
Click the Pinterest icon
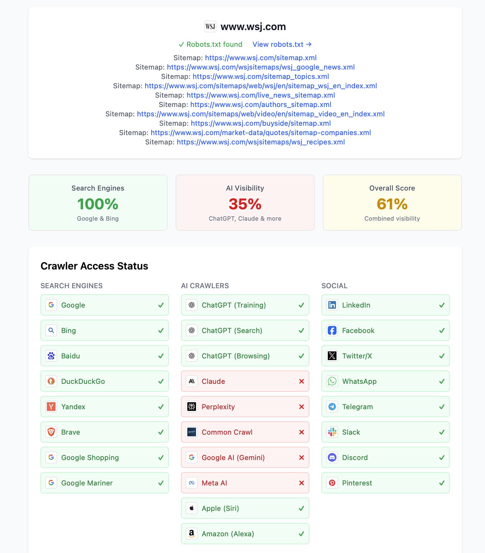[332, 483]
